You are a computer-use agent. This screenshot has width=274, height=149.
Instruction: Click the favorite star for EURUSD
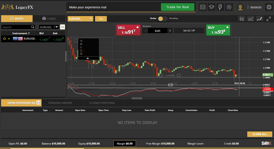pos(5,38)
